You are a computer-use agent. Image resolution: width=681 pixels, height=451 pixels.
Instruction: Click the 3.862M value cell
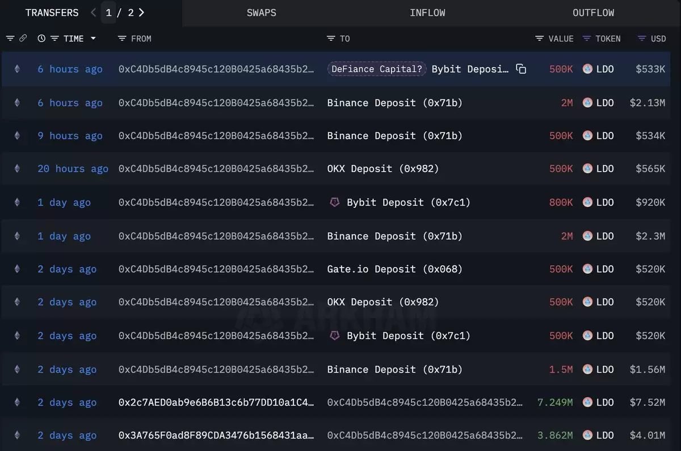(555, 435)
